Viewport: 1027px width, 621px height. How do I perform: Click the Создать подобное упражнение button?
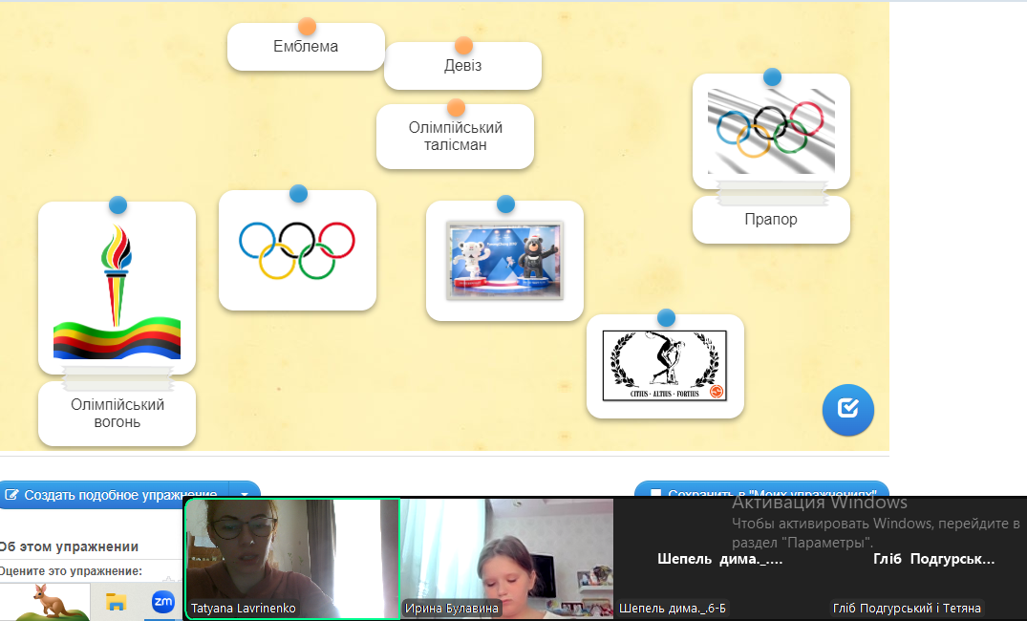[x=114, y=495]
